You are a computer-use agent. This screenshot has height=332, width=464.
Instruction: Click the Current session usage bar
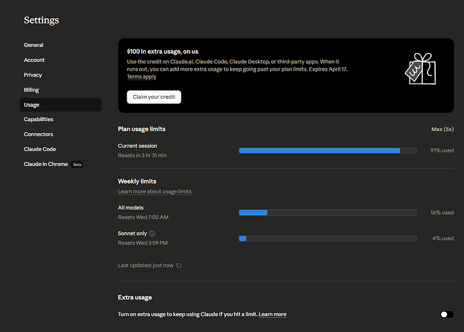pos(327,151)
